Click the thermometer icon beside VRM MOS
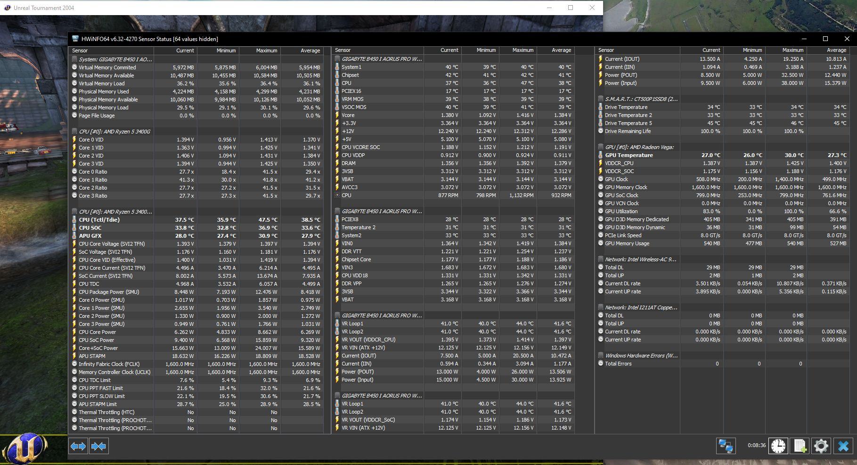The width and height of the screenshot is (857, 465). [x=337, y=99]
